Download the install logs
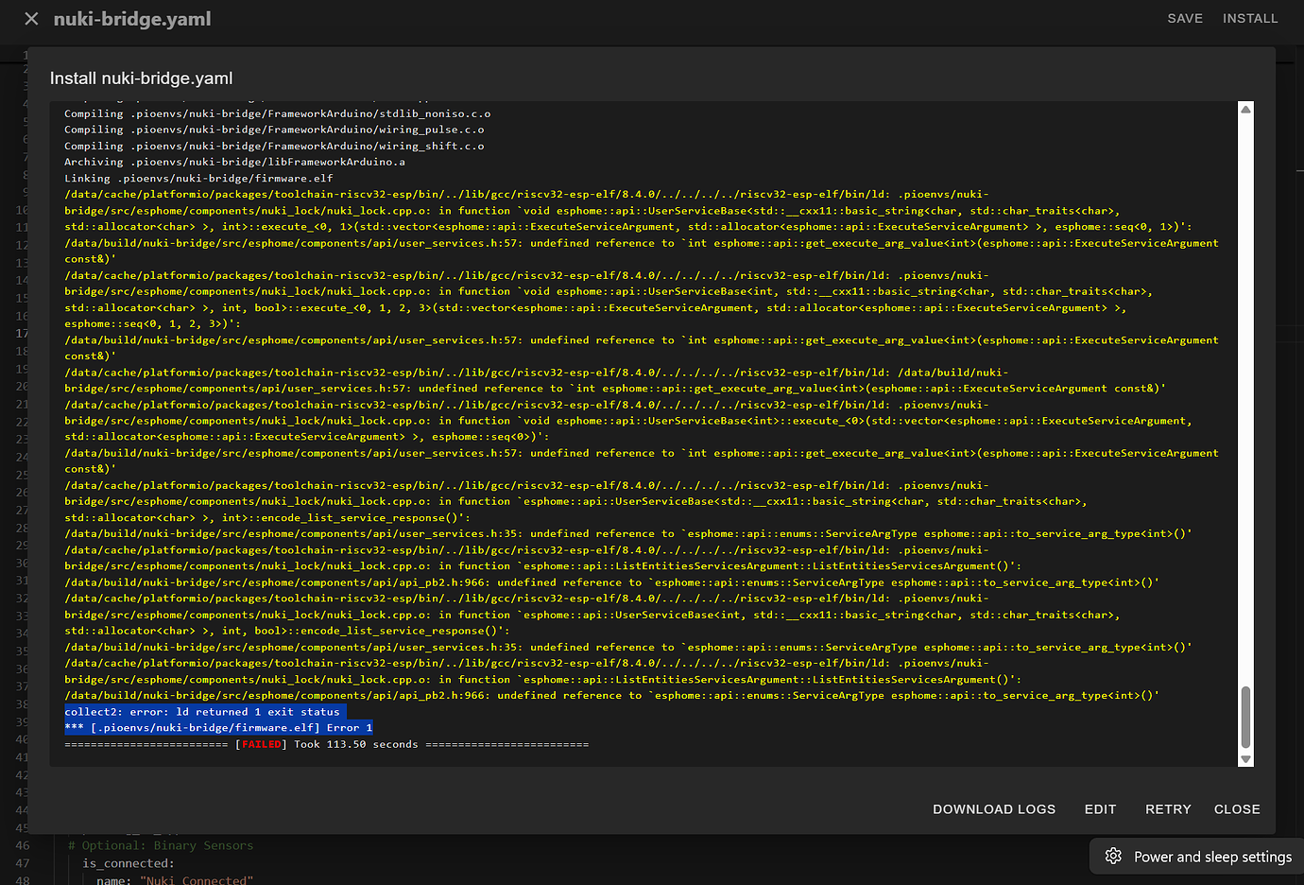Screen dimensions: 1304x885 pos(994,809)
